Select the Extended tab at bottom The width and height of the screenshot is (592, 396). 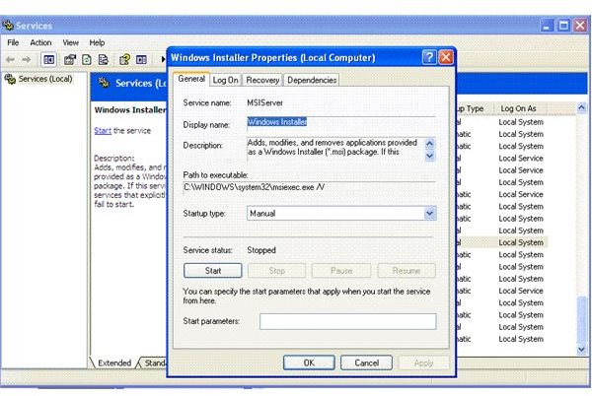(114, 363)
